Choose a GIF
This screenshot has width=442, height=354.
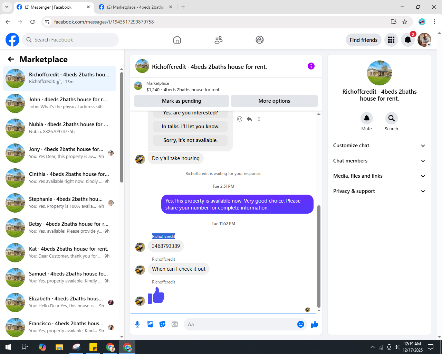[x=175, y=324]
